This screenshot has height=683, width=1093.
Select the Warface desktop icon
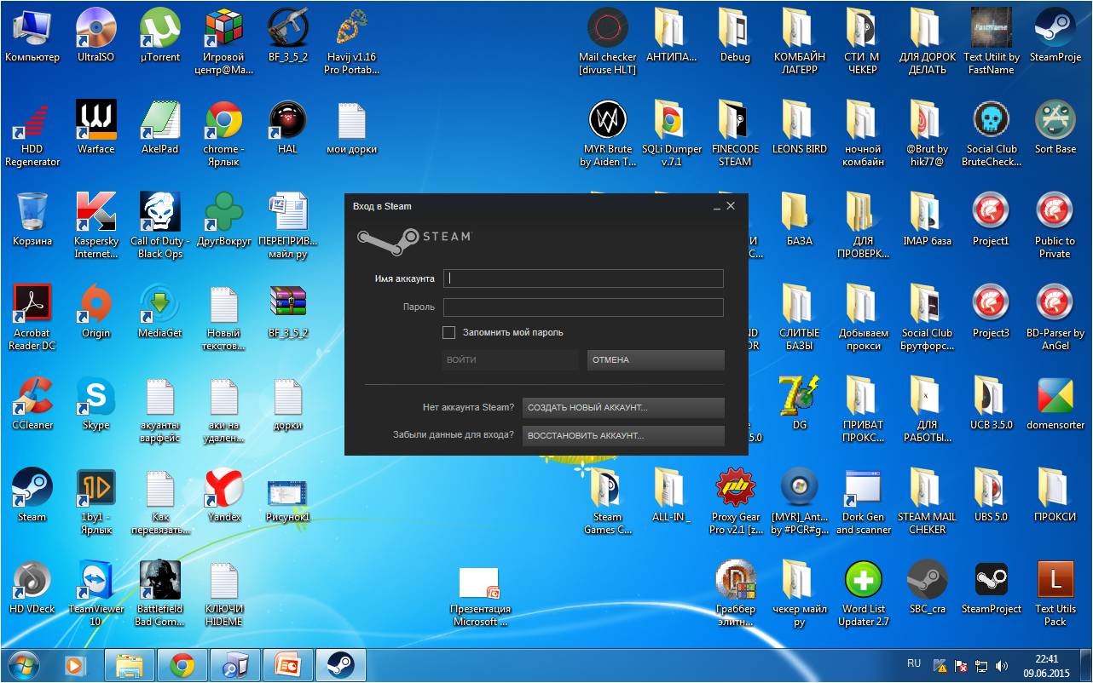pyautogui.click(x=95, y=128)
